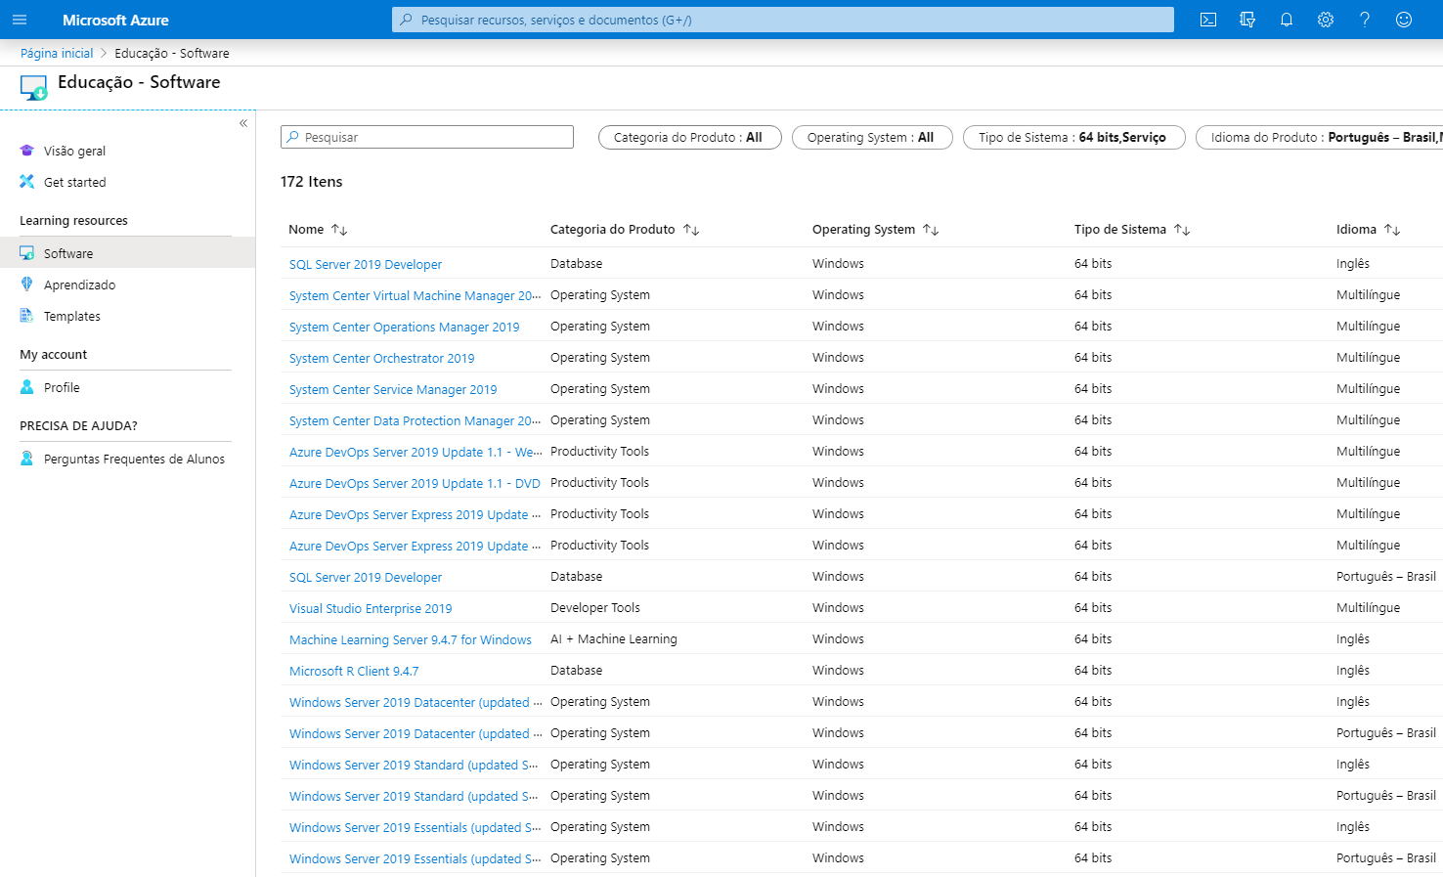The image size is (1443, 877).
Task: Open the notifications bell
Action: 1287,20
